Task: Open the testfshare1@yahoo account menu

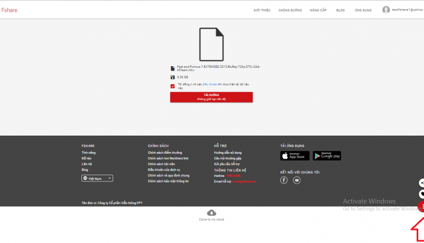Action: pos(408,10)
